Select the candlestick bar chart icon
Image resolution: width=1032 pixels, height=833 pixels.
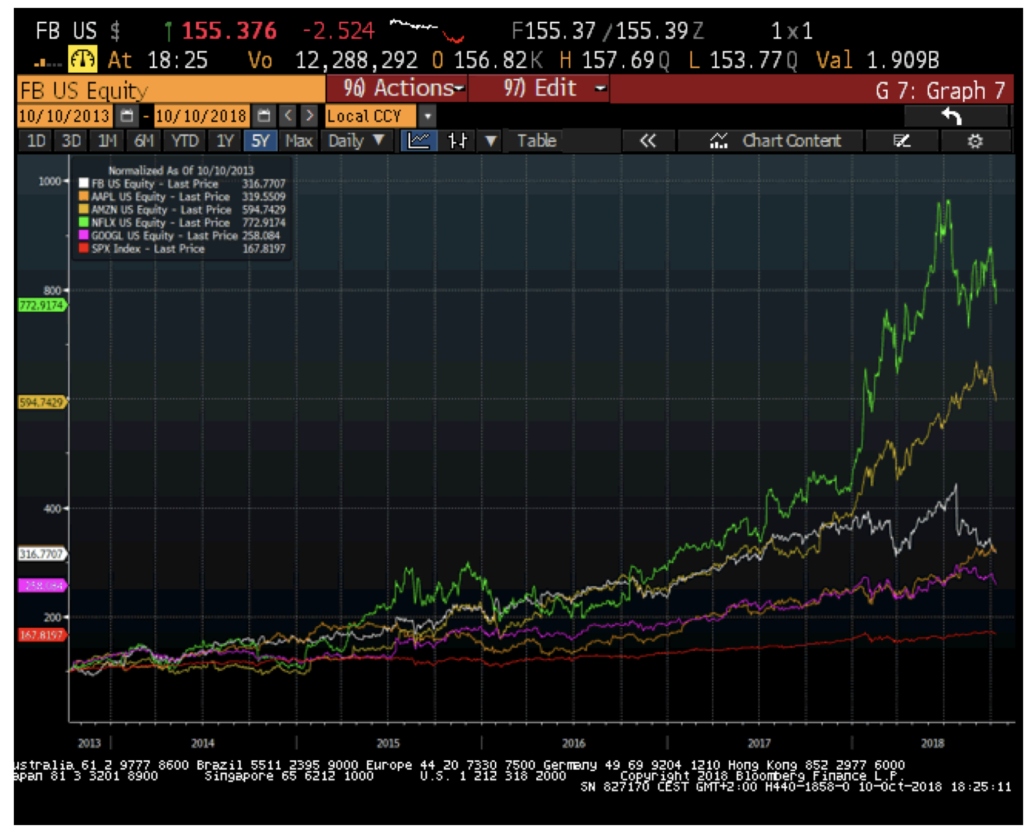click(457, 141)
